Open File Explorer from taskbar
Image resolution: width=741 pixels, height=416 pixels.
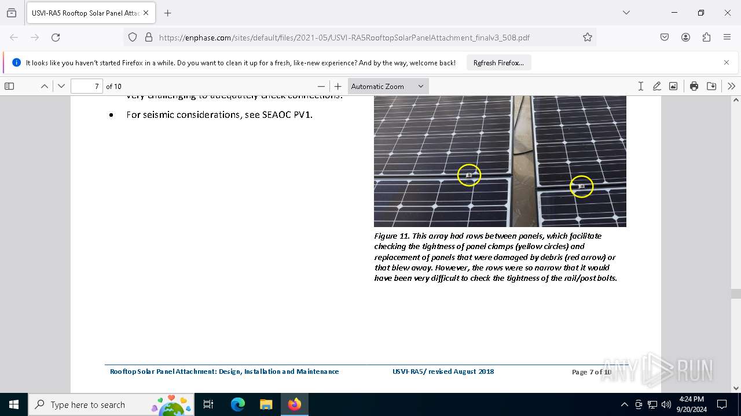[266, 404]
